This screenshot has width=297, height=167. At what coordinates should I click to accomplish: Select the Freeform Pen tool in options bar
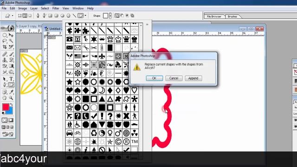[44, 16]
